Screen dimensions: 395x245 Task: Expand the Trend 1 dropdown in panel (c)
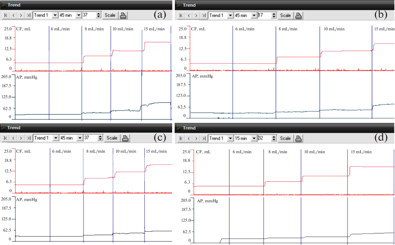[x=56, y=138]
